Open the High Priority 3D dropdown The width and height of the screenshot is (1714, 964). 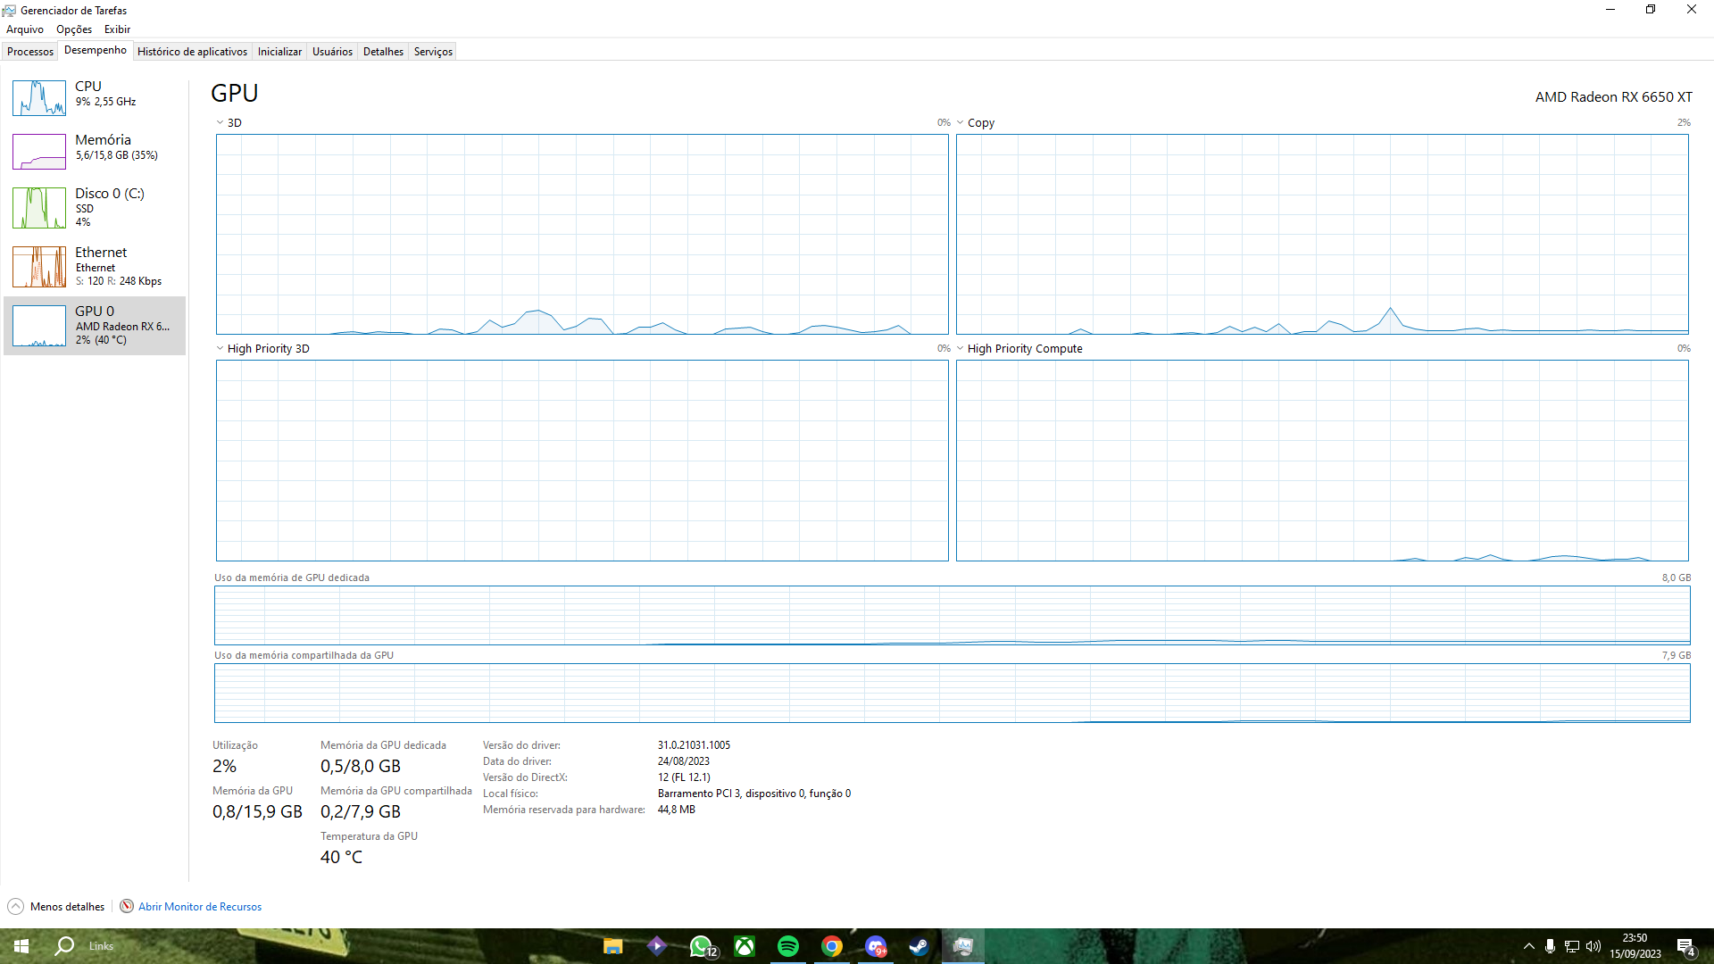tap(220, 348)
